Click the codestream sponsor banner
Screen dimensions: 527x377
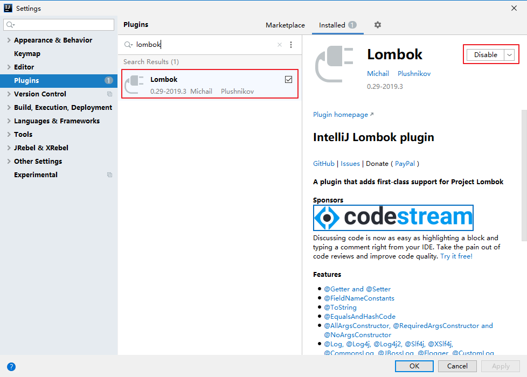(x=393, y=218)
